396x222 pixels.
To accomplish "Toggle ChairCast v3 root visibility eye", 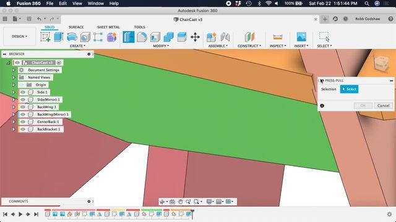I will point(17,63).
